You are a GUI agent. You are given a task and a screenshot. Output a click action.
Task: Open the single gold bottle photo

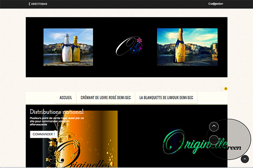tap(187, 47)
